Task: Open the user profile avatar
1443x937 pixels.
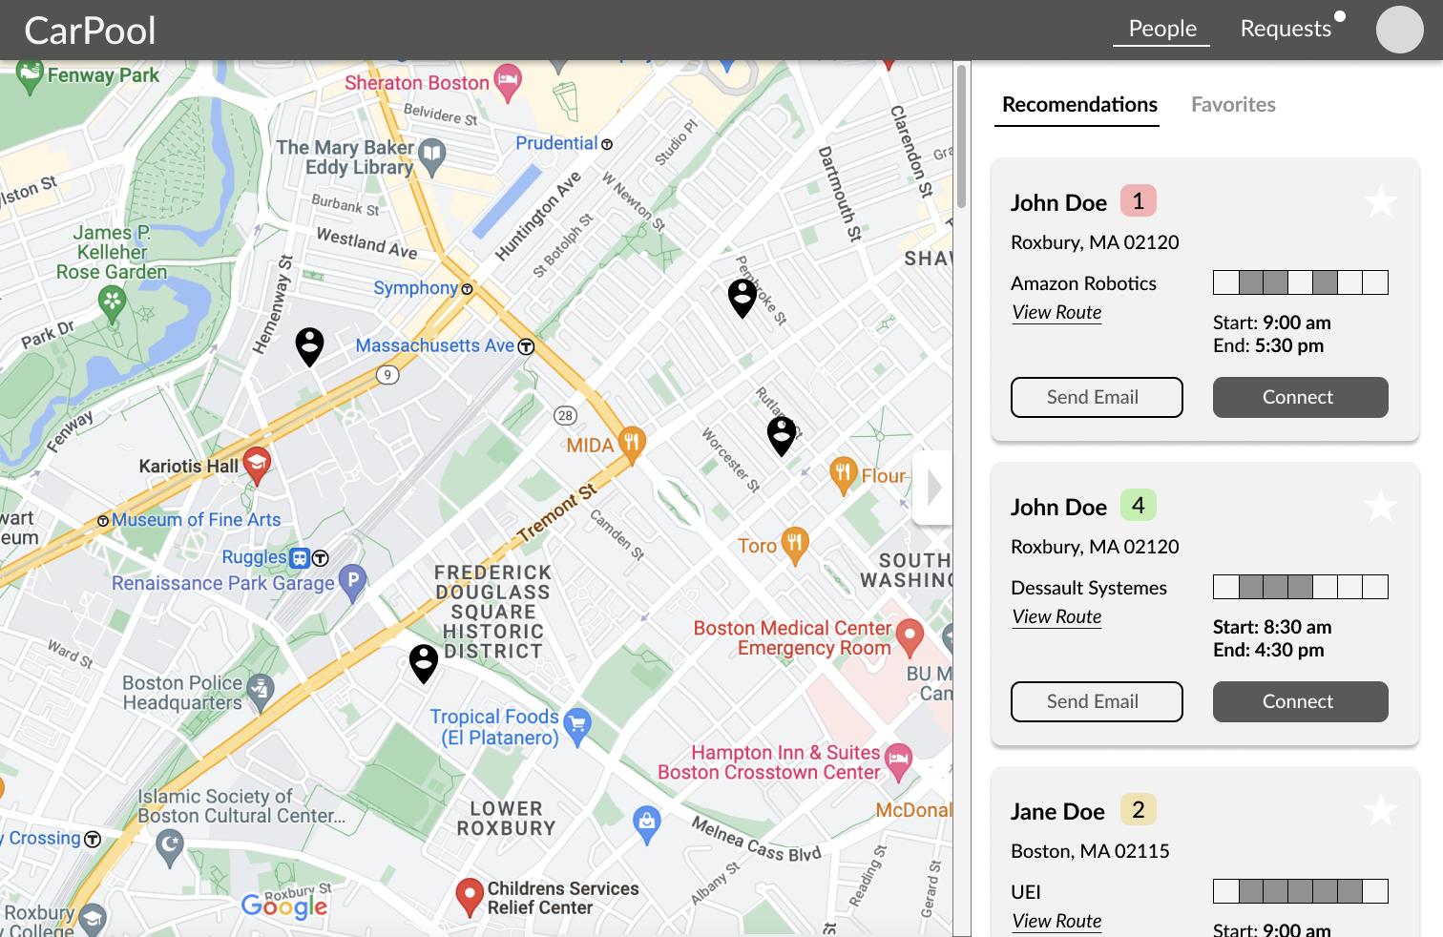Action: (1399, 29)
